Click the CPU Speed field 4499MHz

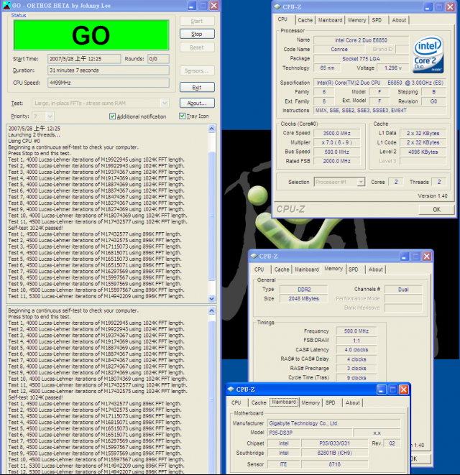[x=109, y=83]
